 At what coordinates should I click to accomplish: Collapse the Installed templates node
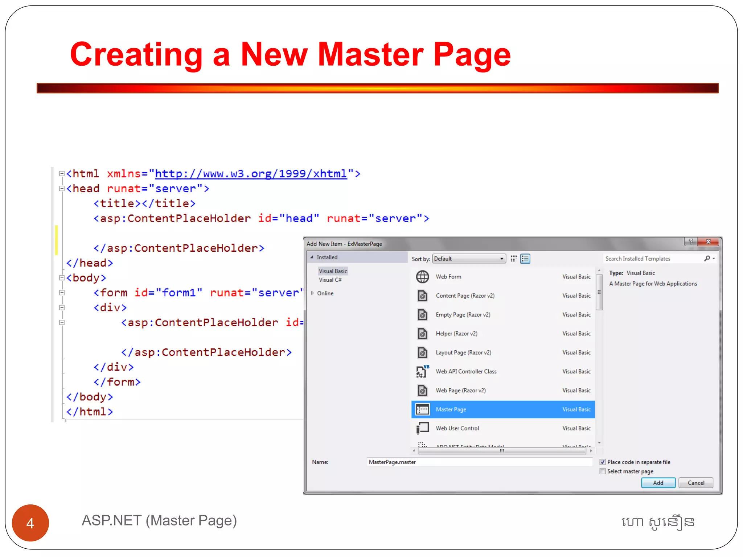[312, 257]
